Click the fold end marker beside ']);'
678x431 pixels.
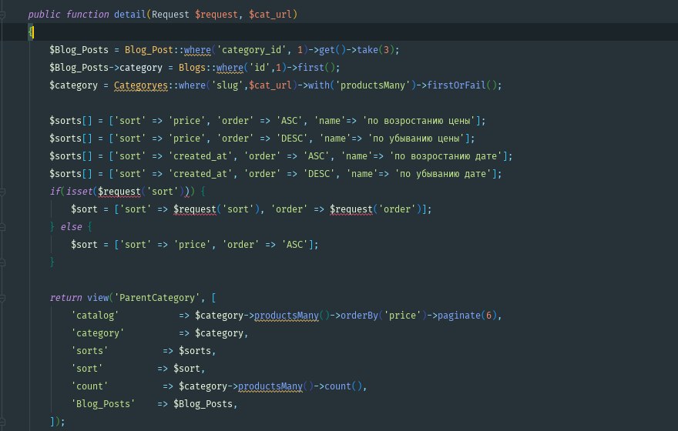click(2, 422)
